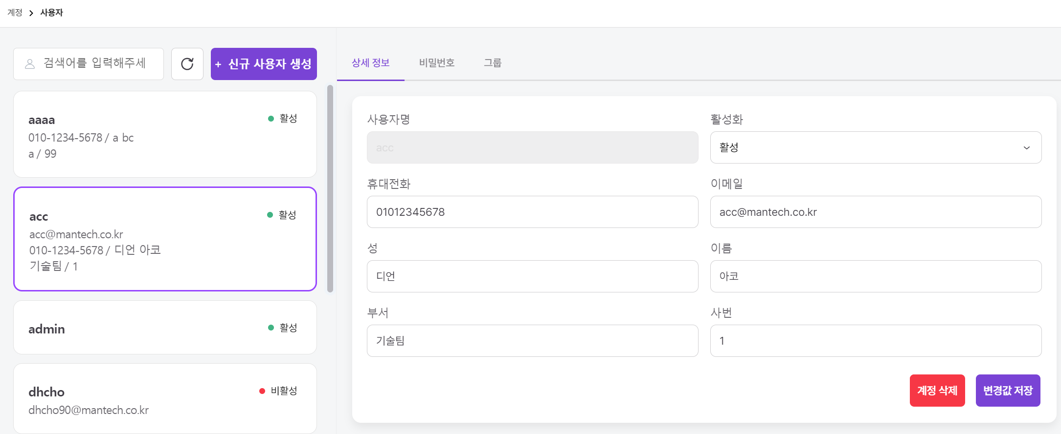
Task: Select the dhcho user card
Action: tap(165, 398)
